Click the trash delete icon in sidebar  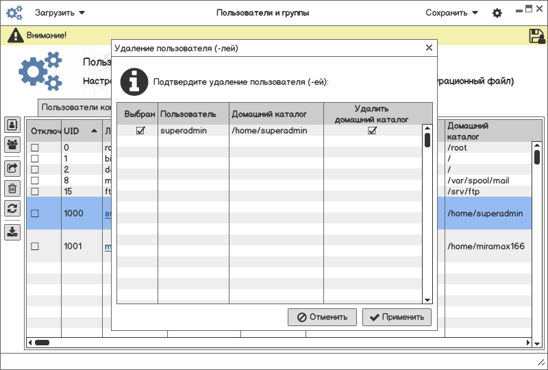tap(12, 188)
